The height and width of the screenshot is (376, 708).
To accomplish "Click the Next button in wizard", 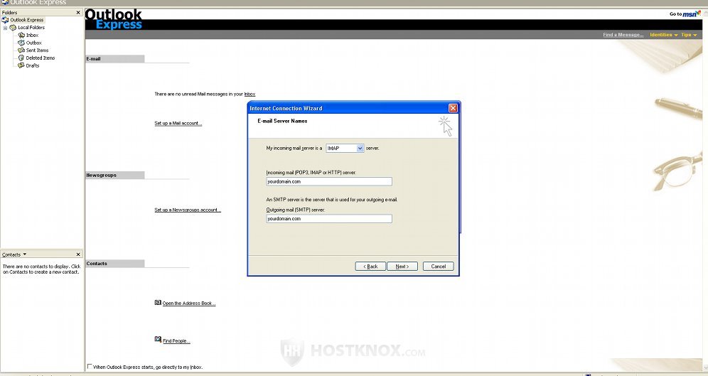I will tap(402, 267).
